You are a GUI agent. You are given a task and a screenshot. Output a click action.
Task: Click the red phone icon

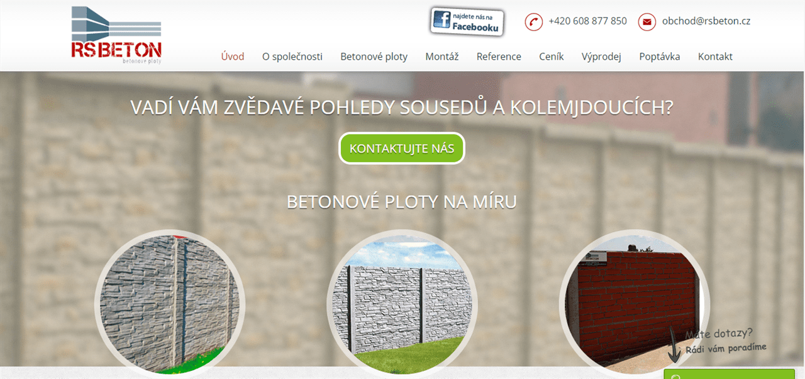coord(533,22)
